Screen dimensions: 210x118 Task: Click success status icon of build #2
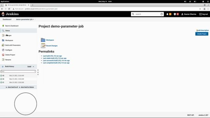pos(1,79)
